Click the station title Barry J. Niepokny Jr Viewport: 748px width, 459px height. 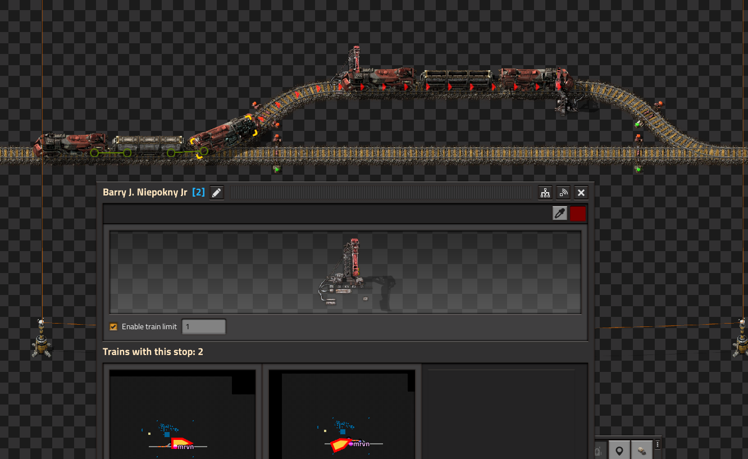pos(145,193)
